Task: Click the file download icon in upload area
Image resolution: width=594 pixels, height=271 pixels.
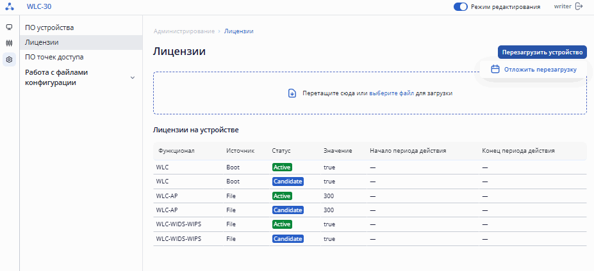Action: pos(292,93)
